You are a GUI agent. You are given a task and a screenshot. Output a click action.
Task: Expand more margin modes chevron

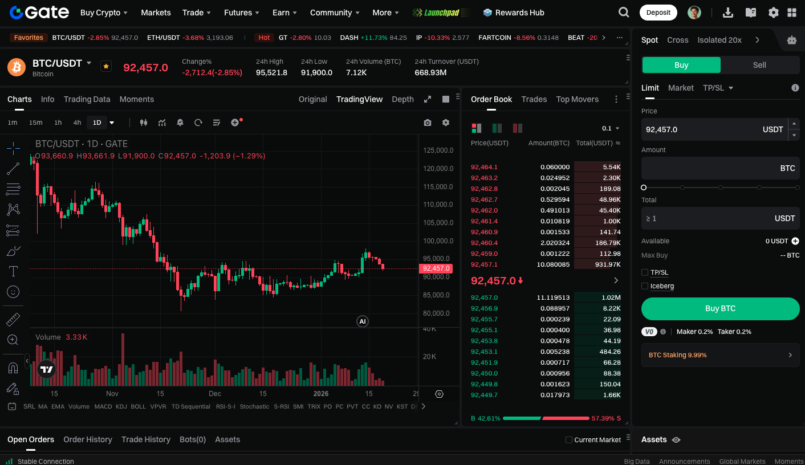[757, 40]
